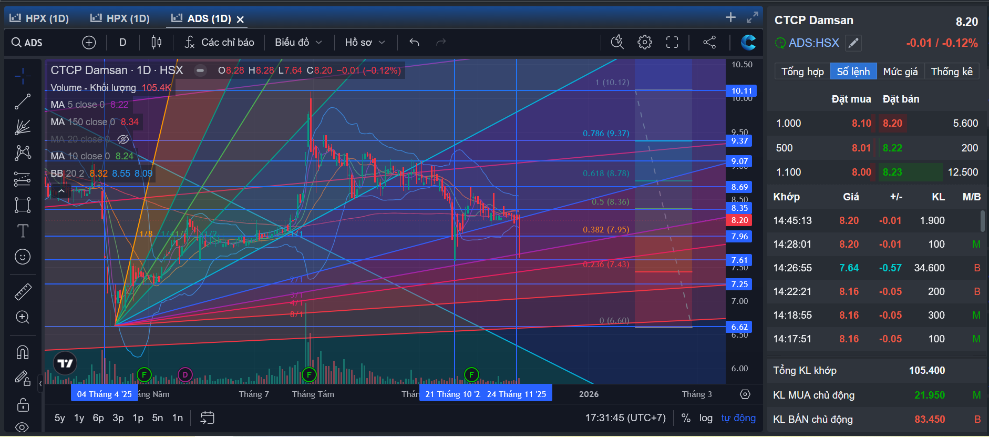989x437 pixels.
Task: Expand the chart panel with arrows icon
Action: pyautogui.click(x=753, y=17)
